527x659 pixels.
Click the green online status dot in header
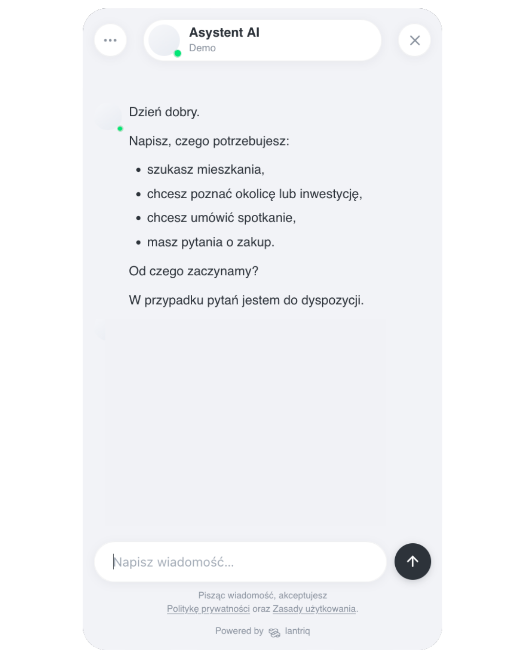(x=178, y=53)
